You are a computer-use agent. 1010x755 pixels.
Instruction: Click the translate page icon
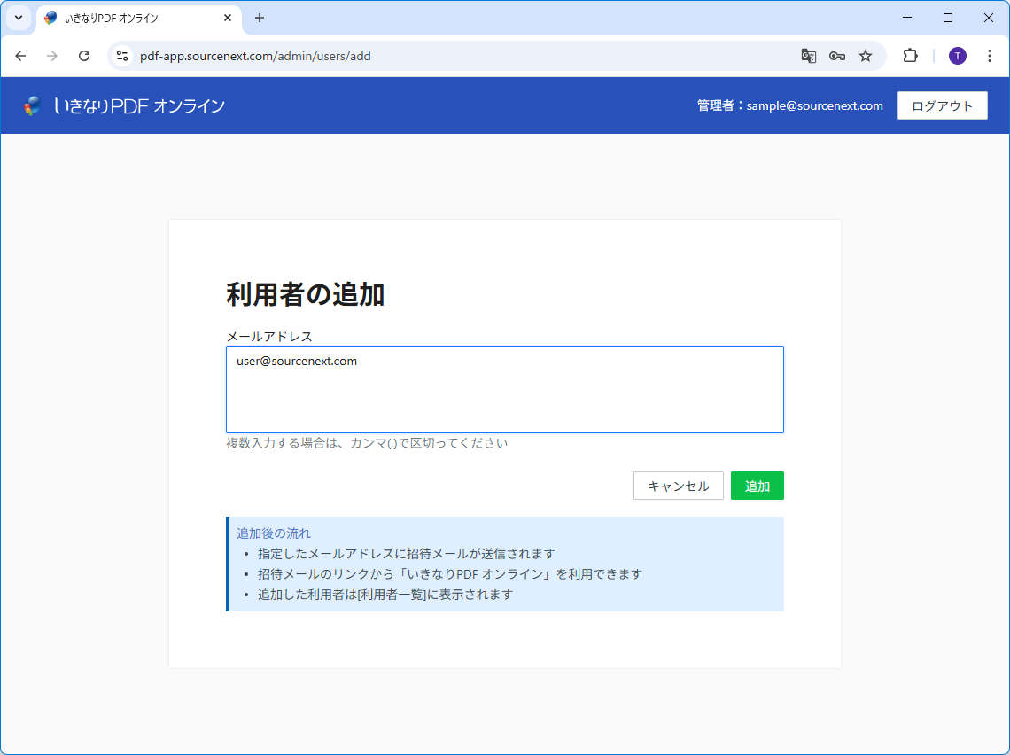[808, 56]
